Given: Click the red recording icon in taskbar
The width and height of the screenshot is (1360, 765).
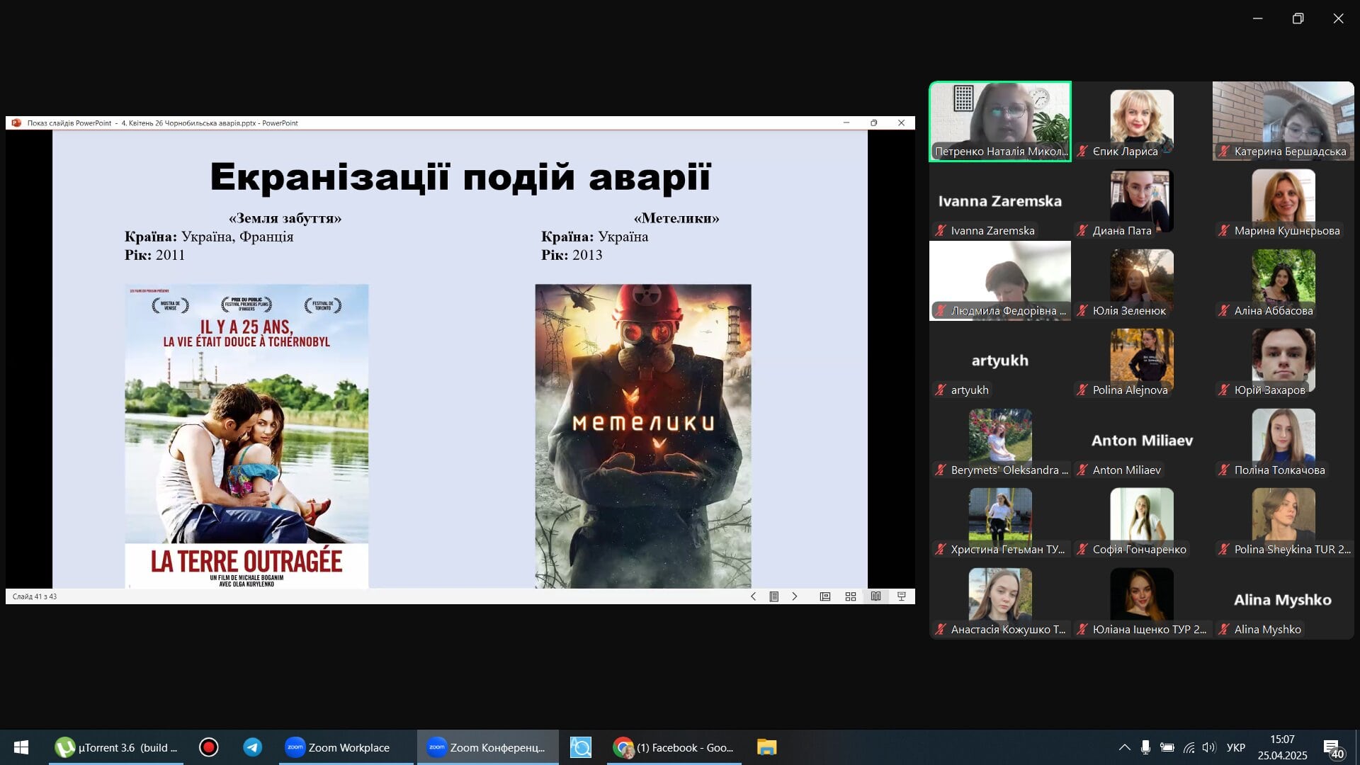Looking at the screenshot, I should pos(208,747).
